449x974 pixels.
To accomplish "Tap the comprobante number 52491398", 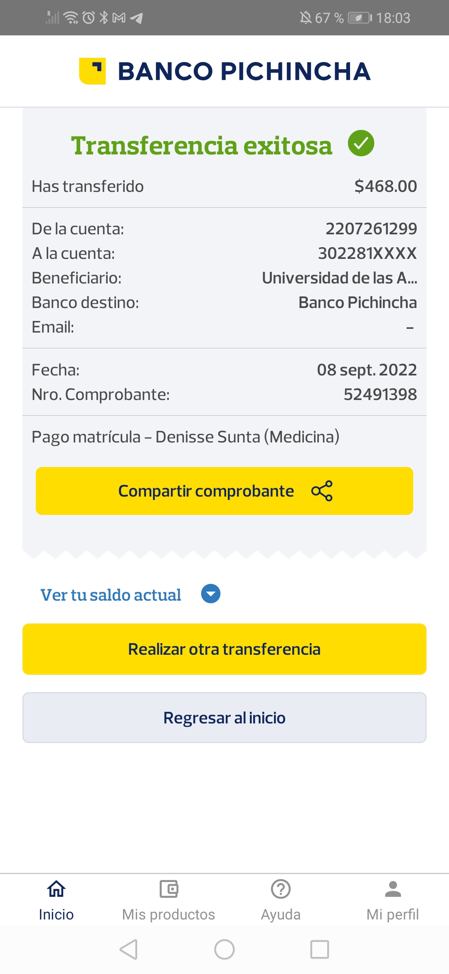I will (x=380, y=394).
